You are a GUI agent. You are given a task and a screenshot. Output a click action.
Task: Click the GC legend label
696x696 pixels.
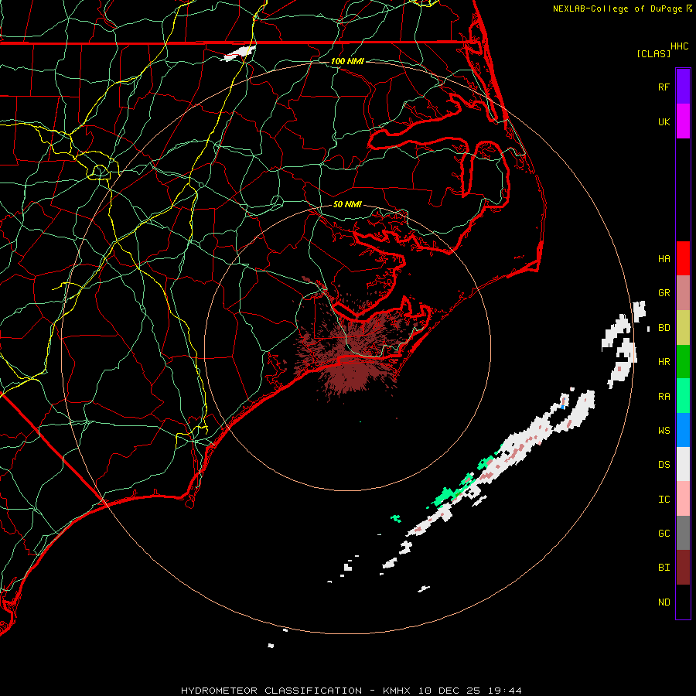pos(664,534)
